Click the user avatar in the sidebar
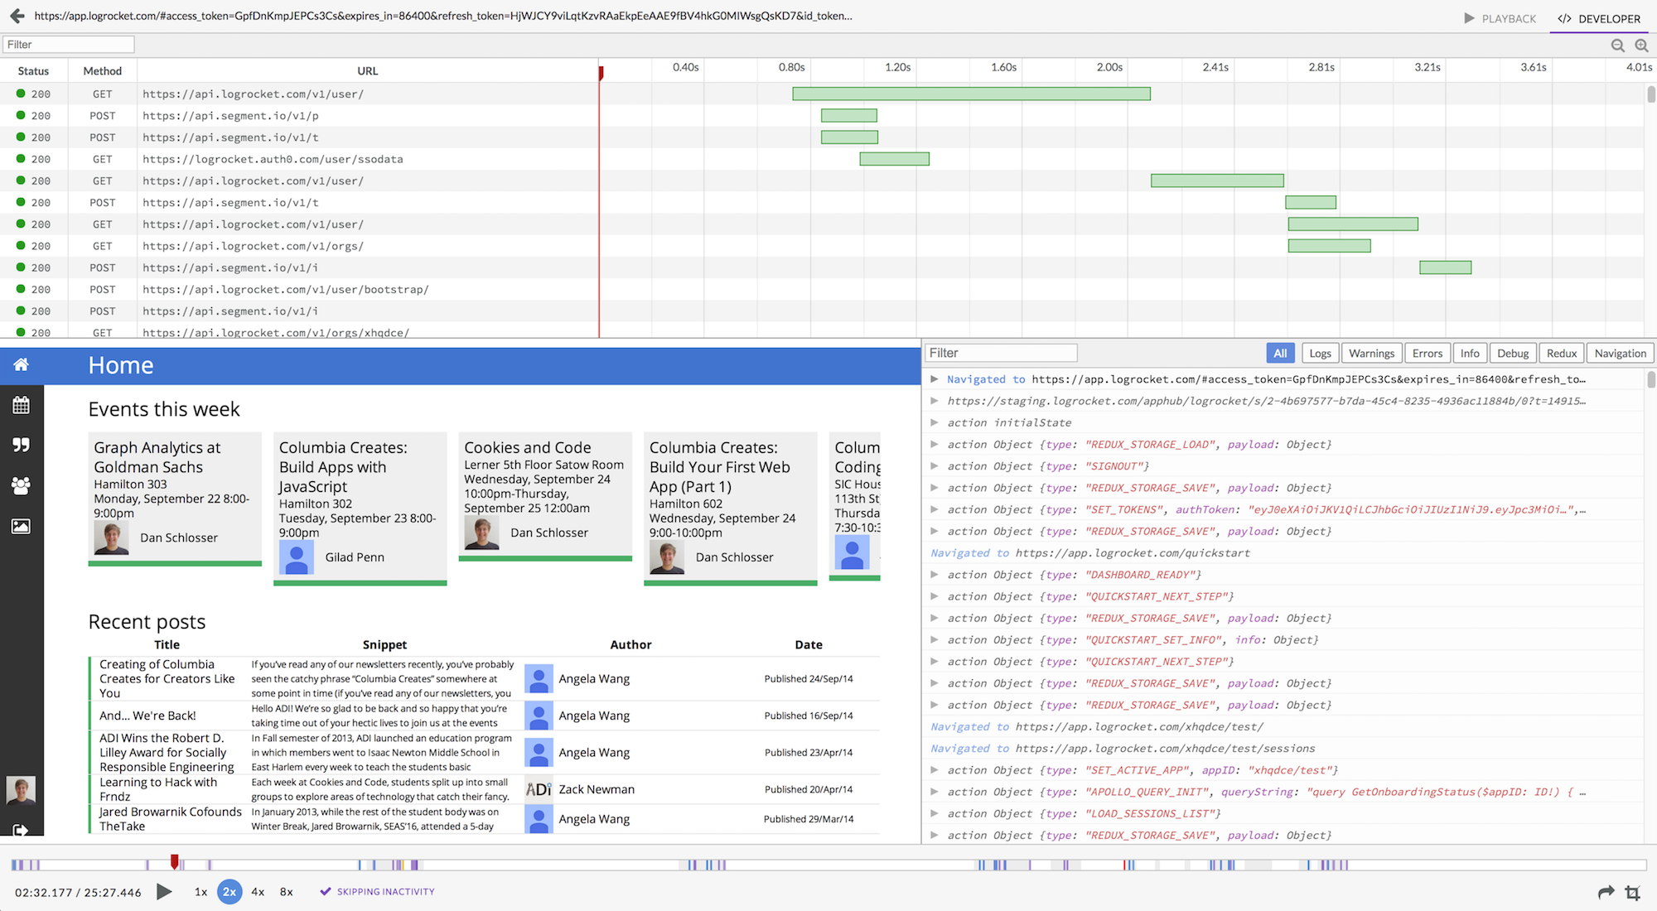1657x911 pixels. 21,790
